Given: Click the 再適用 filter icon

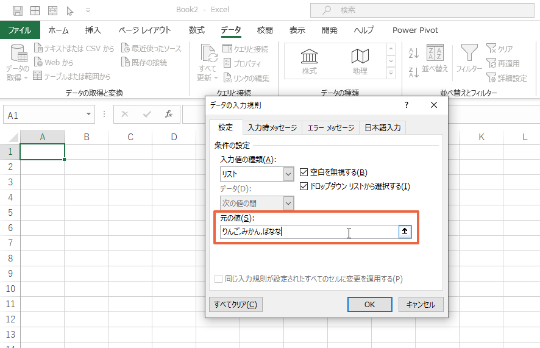Looking at the screenshot, I should [491, 63].
